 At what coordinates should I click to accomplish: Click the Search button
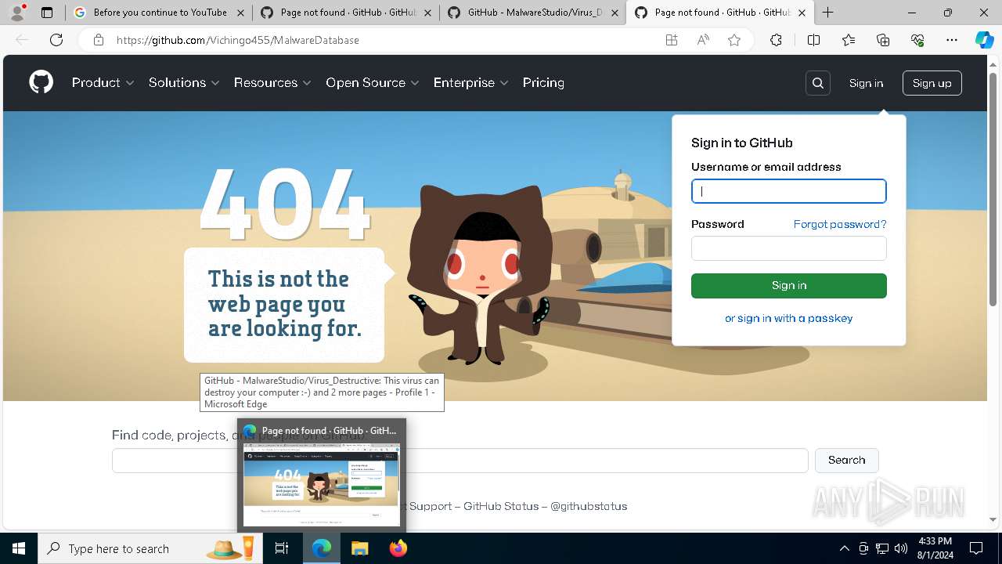tap(846, 460)
